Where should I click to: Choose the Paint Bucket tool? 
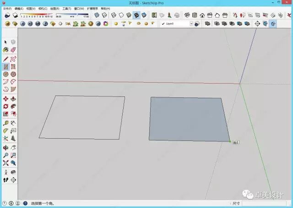coord(5,50)
